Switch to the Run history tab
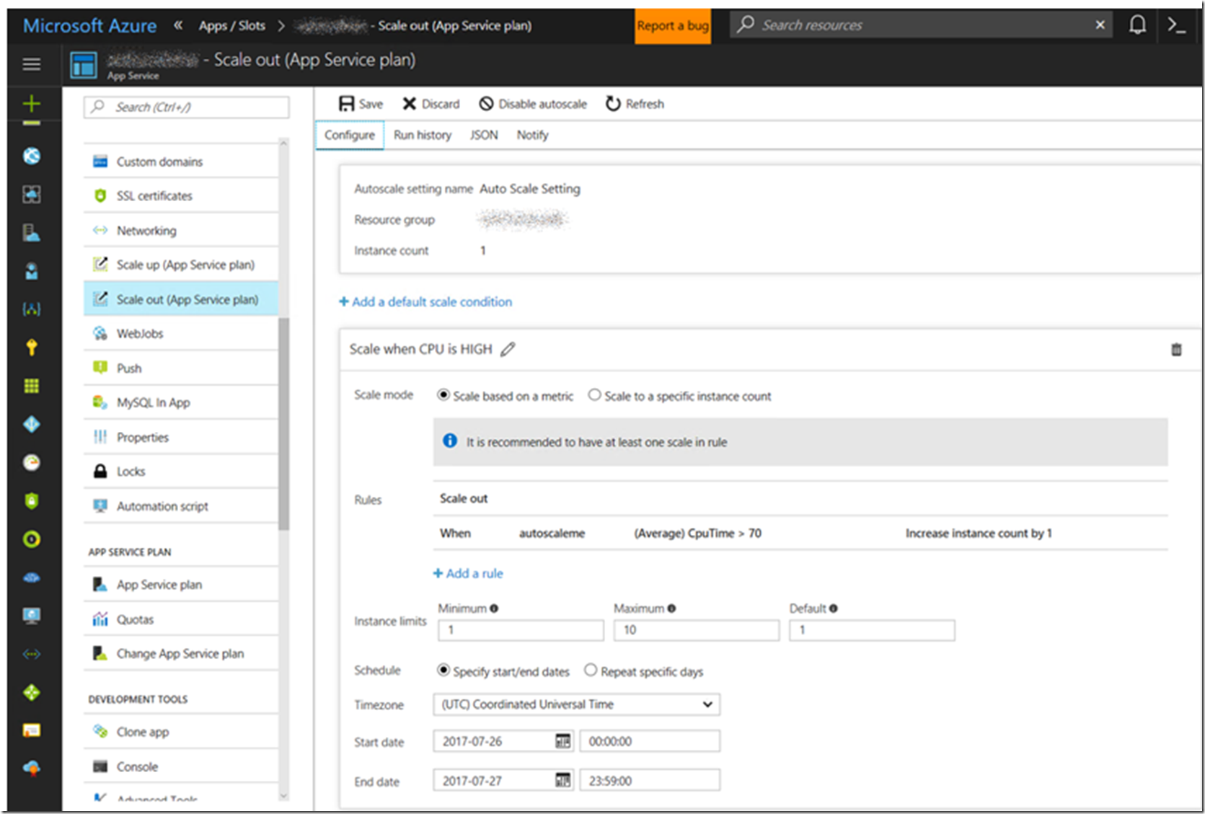This screenshot has height=814, width=1205. point(423,135)
